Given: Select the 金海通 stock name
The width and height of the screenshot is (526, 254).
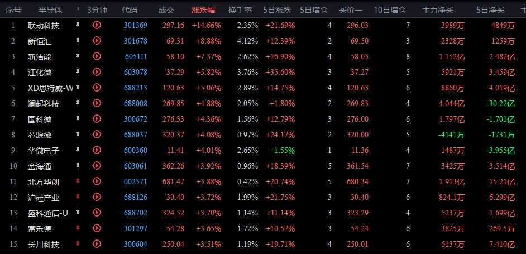Looking at the screenshot, I should (40, 166).
